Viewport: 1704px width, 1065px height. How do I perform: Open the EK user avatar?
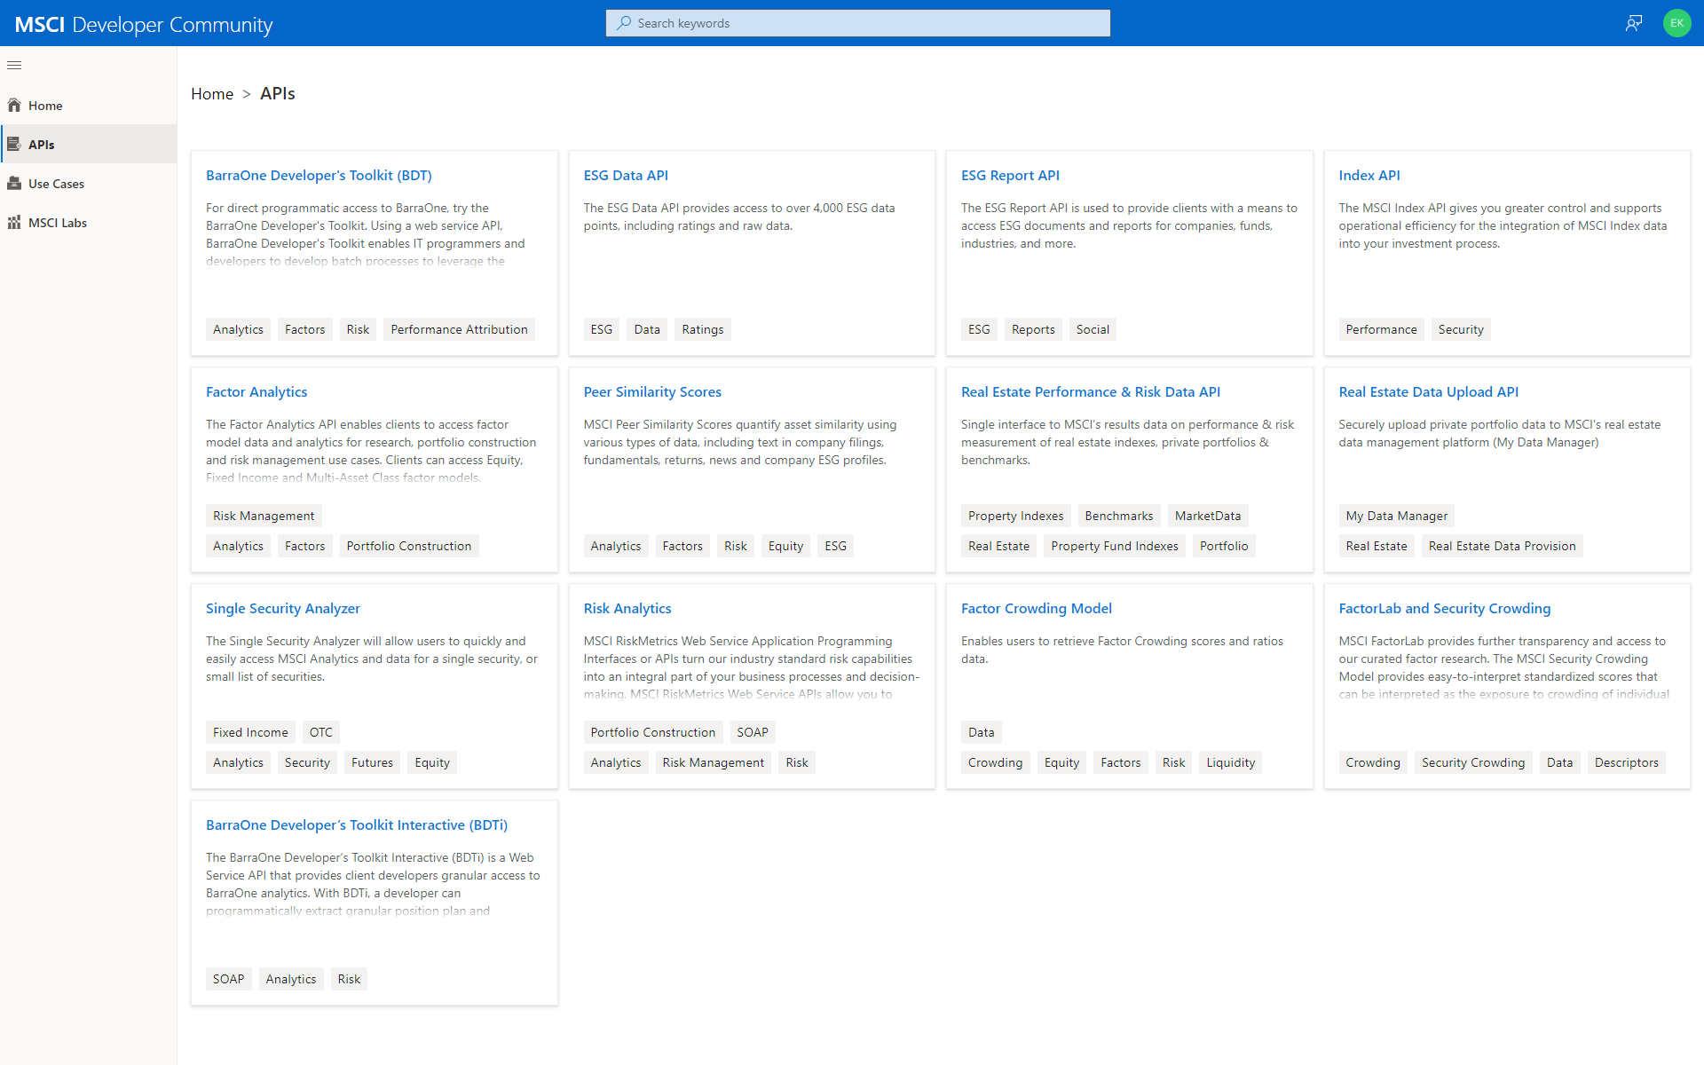[1676, 23]
